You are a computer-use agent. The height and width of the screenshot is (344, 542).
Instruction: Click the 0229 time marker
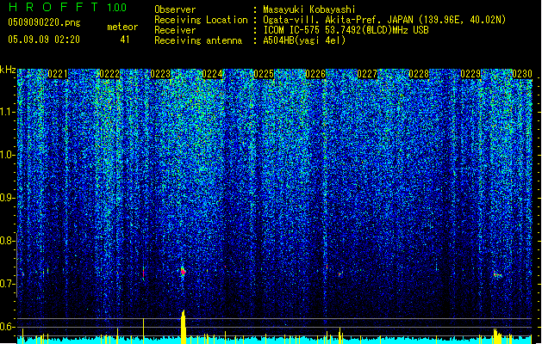[x=470, y=74]
